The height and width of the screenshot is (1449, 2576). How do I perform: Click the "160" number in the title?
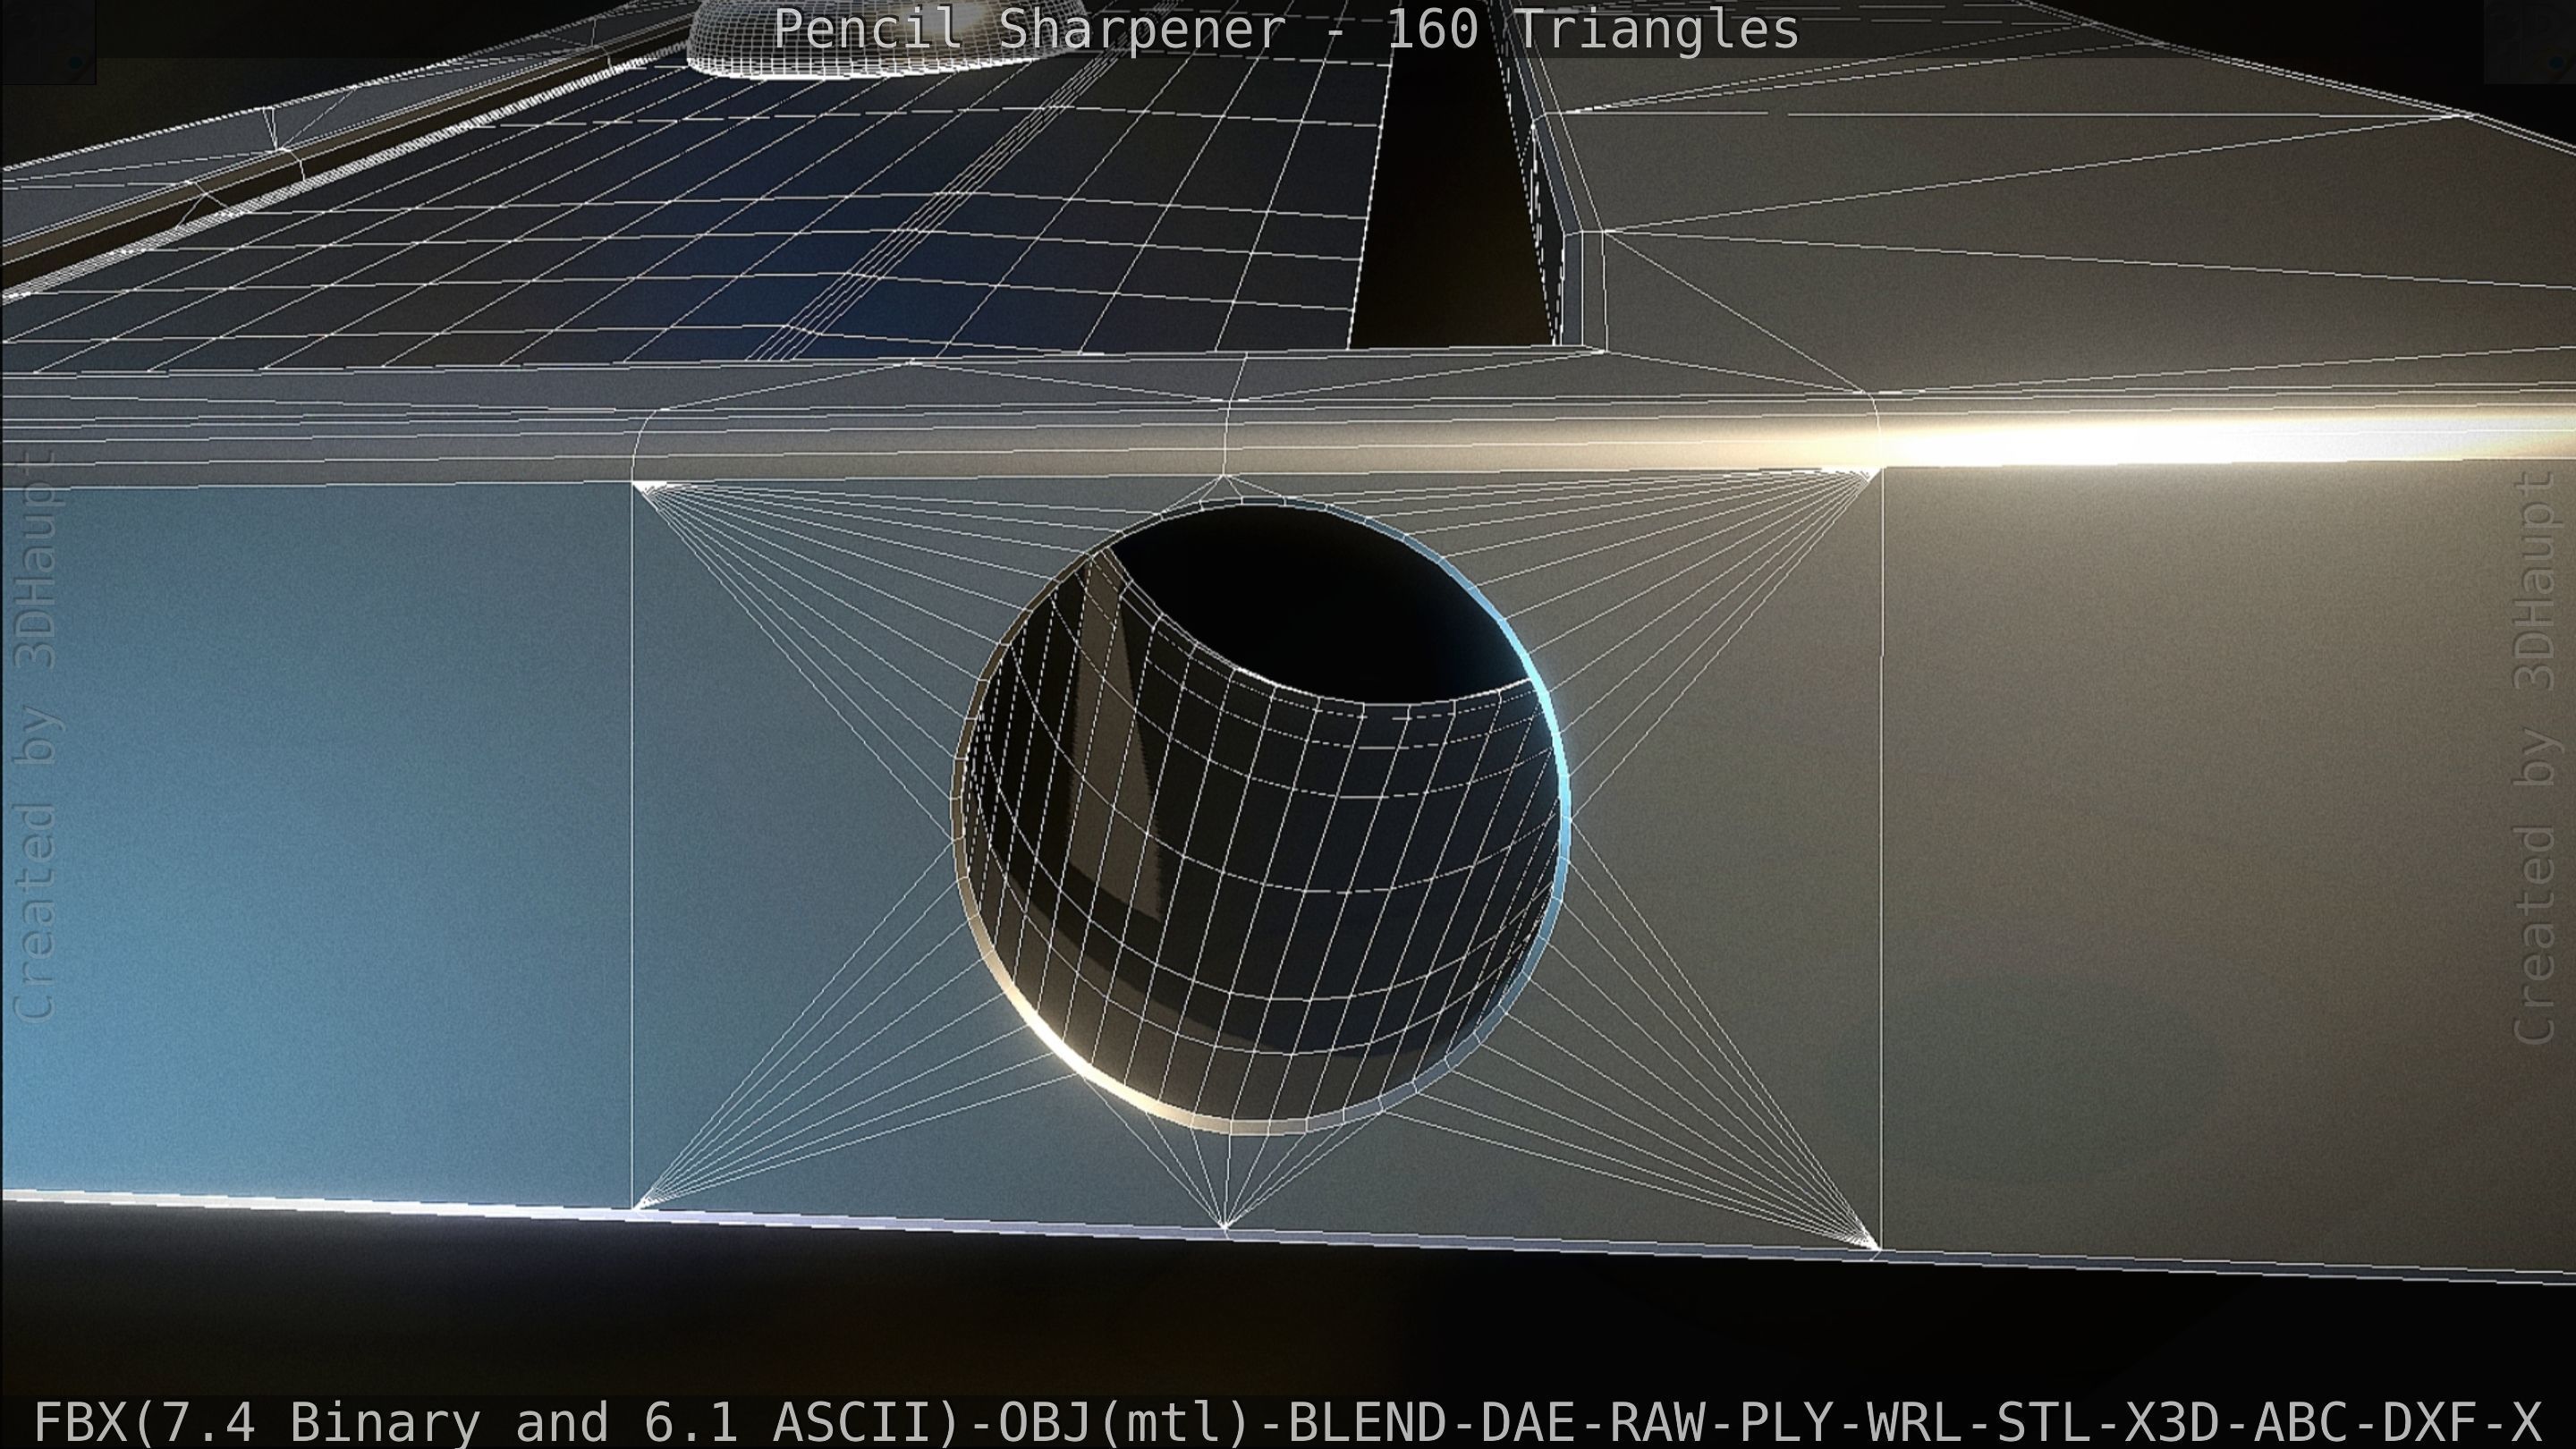click(x=1432, y=29)
